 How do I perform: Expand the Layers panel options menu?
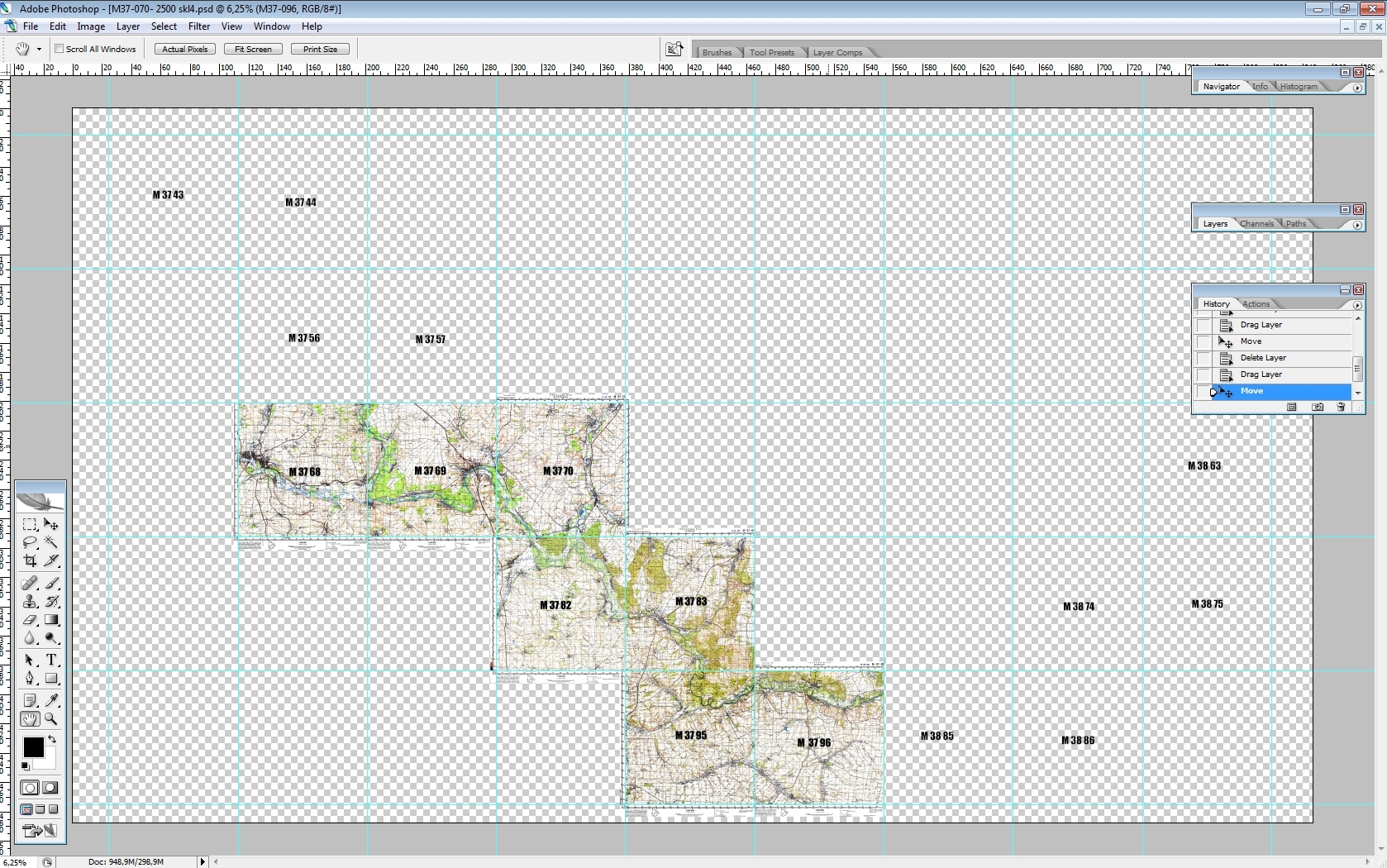[x=1357, y=225]
